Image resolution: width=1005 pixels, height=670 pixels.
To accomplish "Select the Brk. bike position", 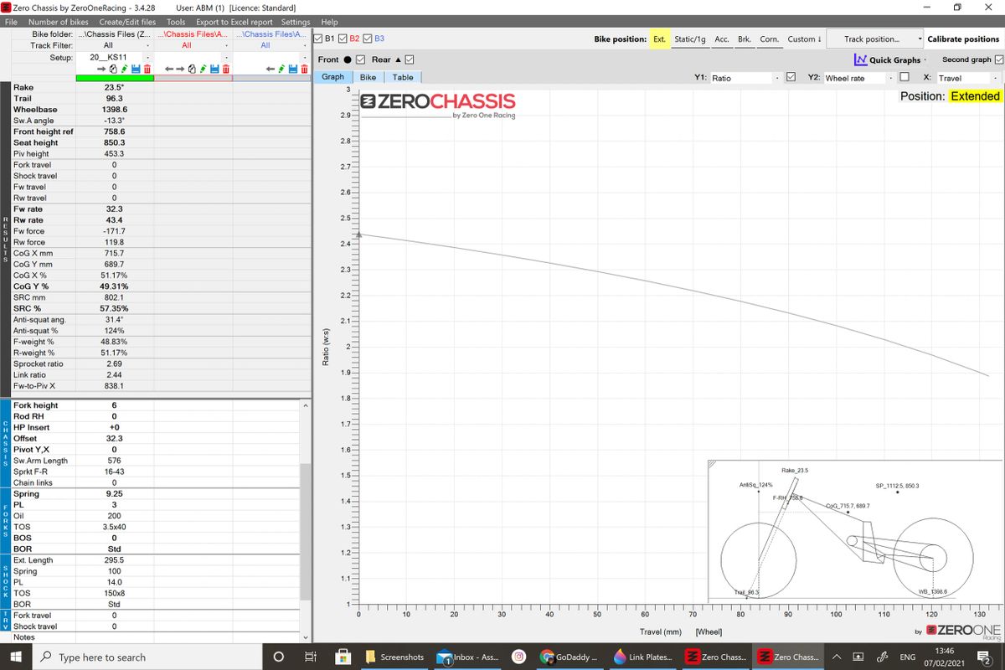I will [744, 38].
